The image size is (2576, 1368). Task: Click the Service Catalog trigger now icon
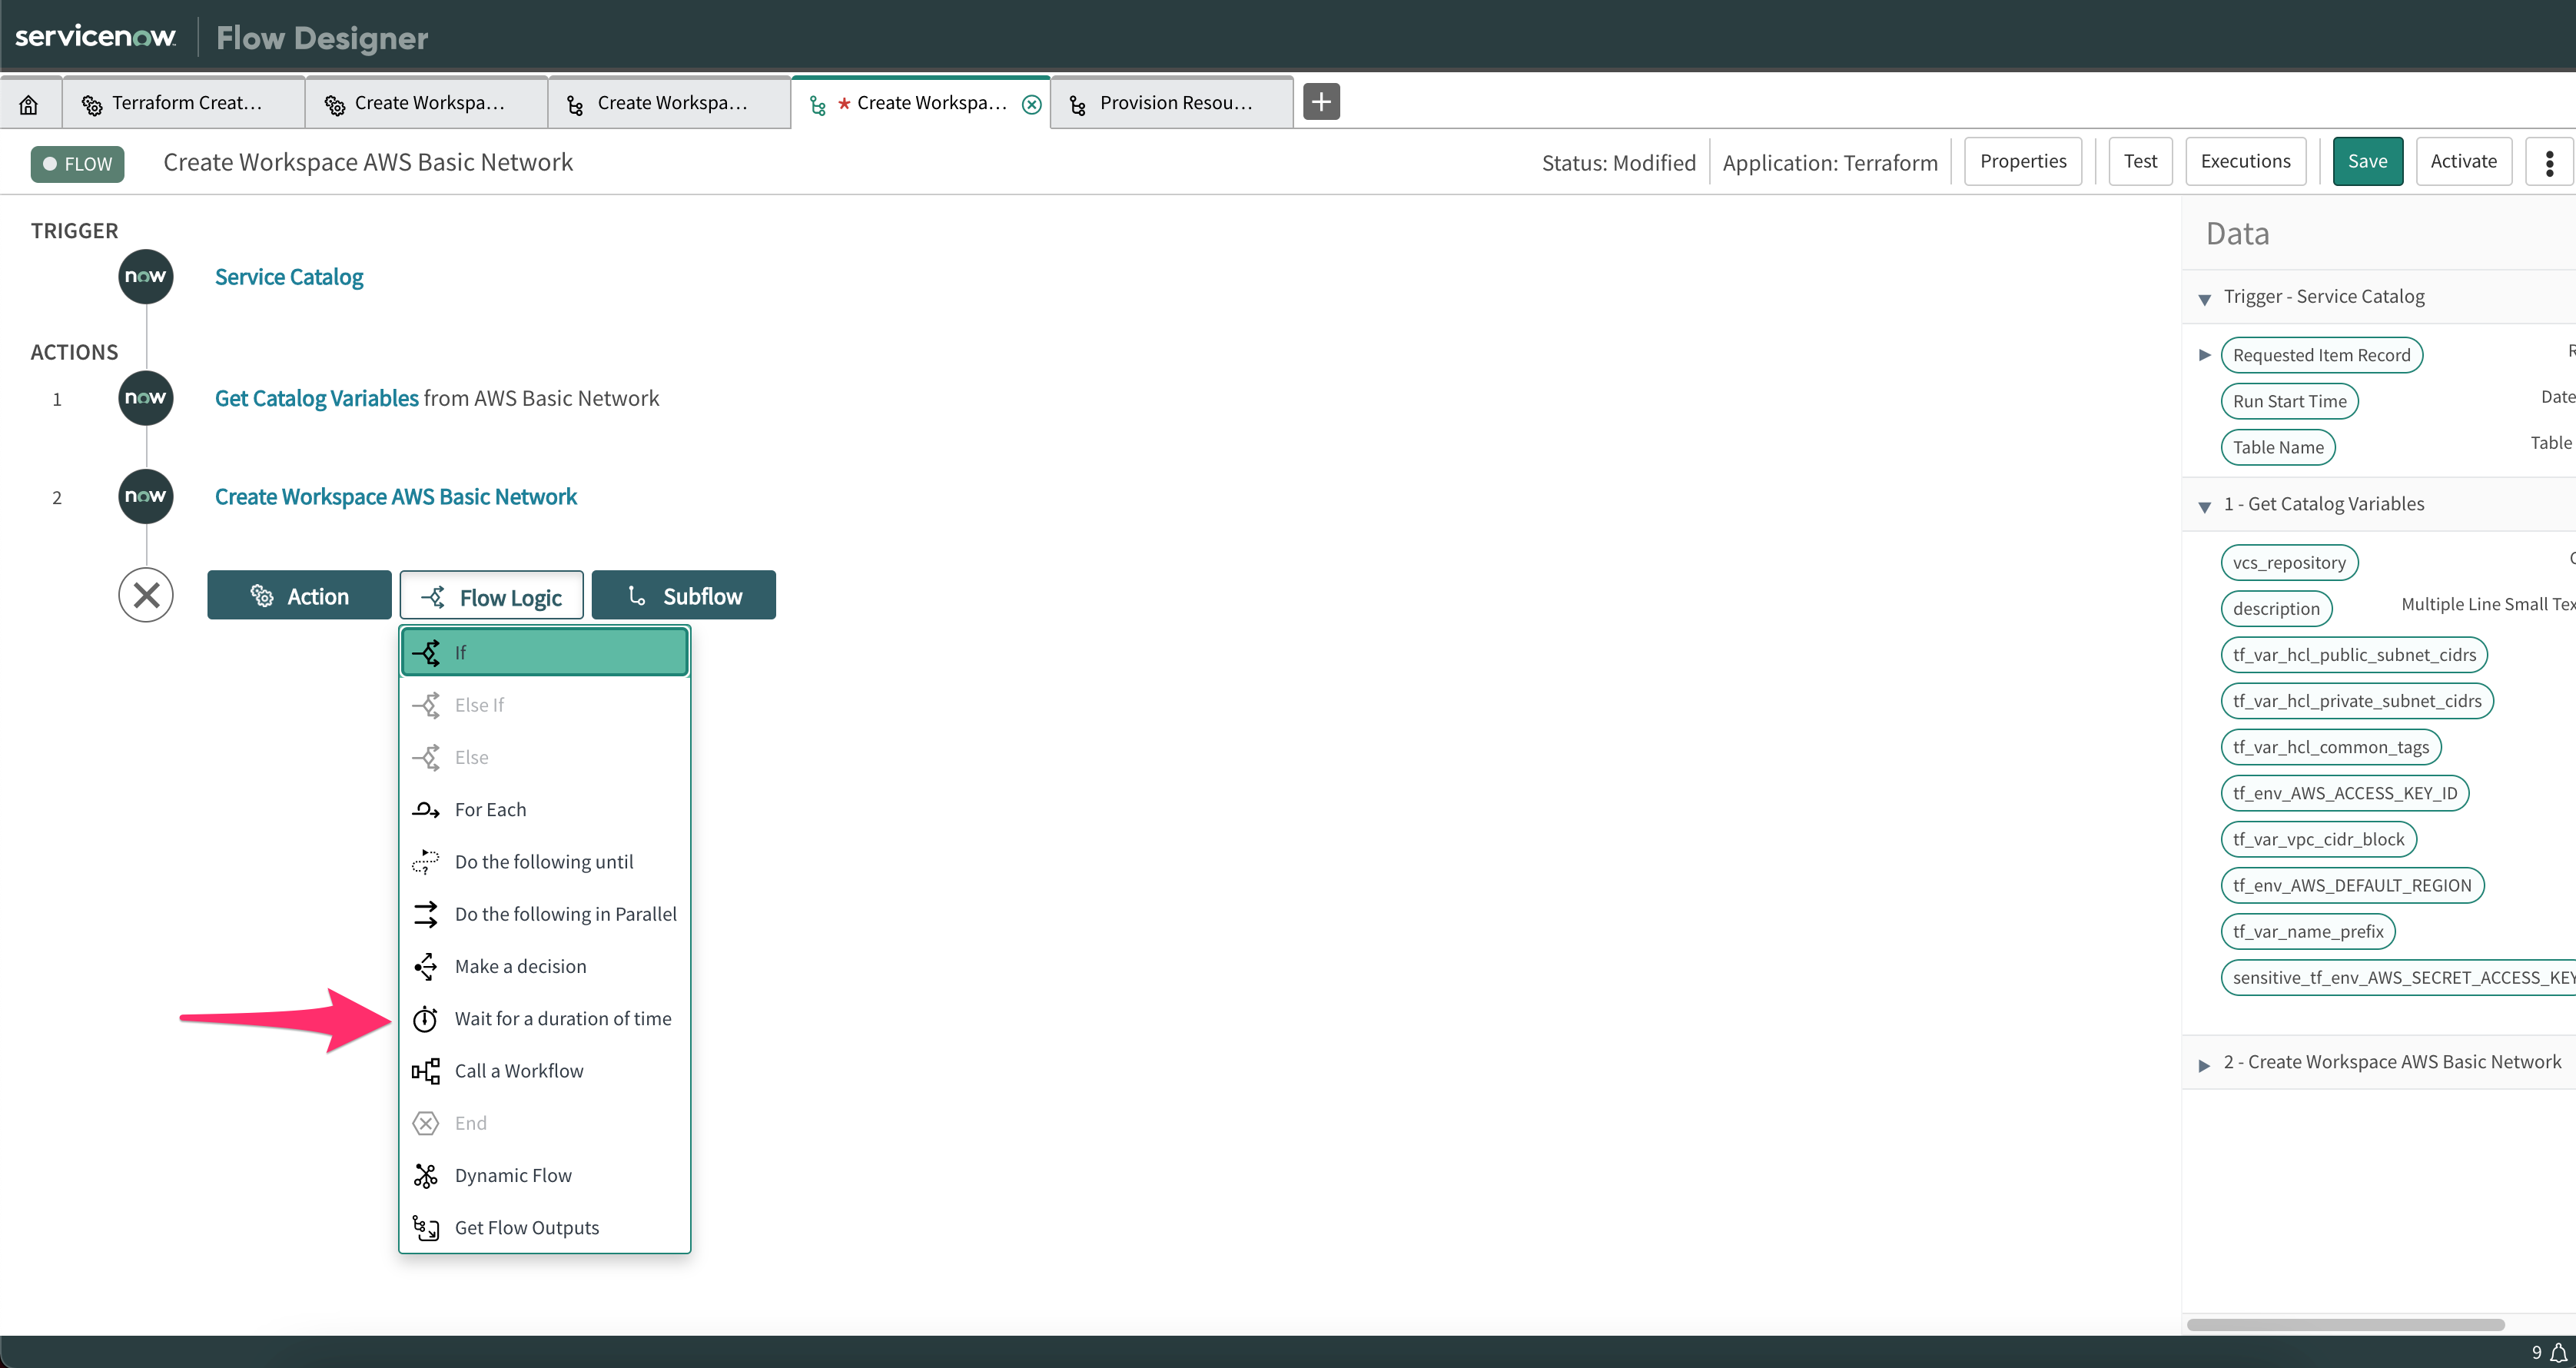coord(146,277)
